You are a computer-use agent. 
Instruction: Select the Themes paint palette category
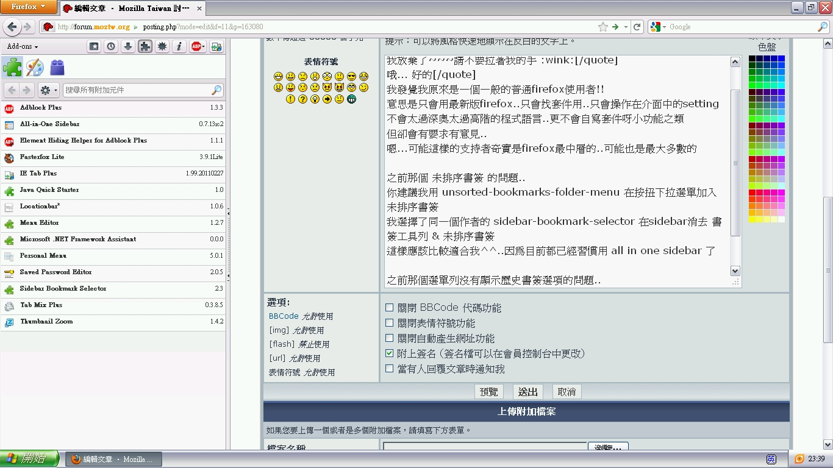pyautogui.click(x=34, y=67)
